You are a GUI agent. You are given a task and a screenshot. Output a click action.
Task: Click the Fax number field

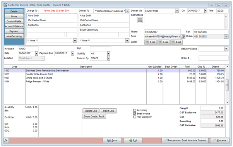click(211, 32)
